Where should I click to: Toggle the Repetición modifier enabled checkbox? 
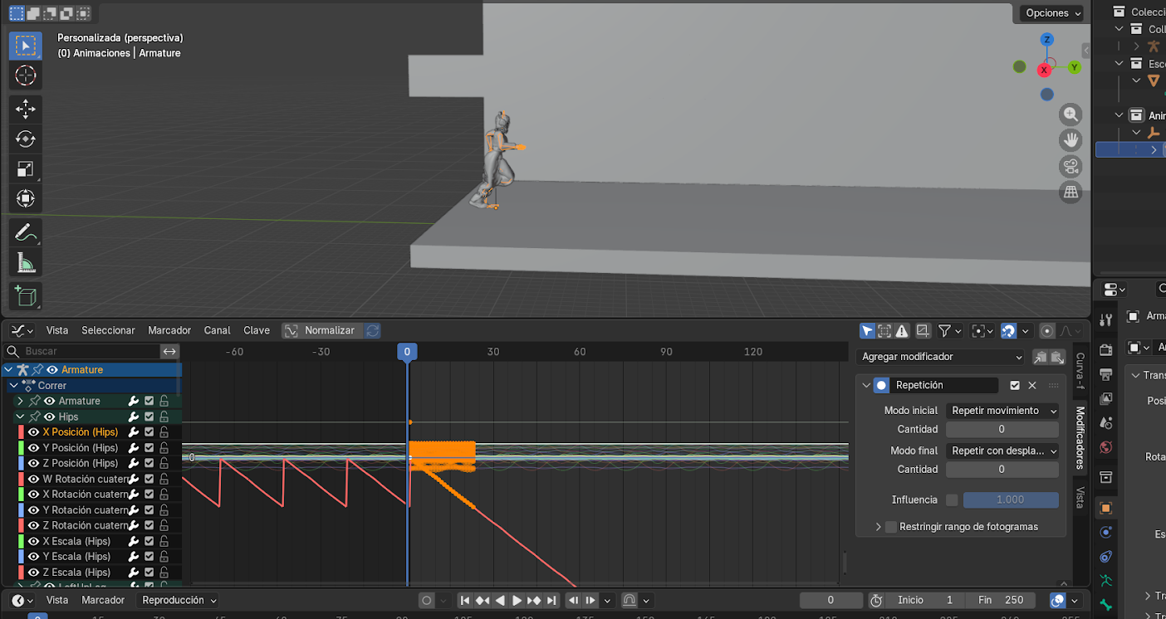click(1015, 385)
